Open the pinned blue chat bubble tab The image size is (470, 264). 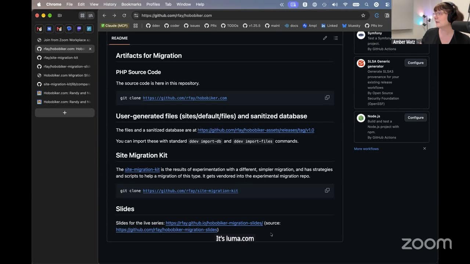[69, 29]
